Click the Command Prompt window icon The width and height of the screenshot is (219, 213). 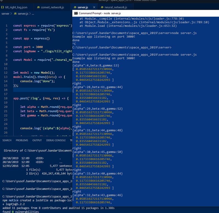pyautogui.click(x=76, y=13)
